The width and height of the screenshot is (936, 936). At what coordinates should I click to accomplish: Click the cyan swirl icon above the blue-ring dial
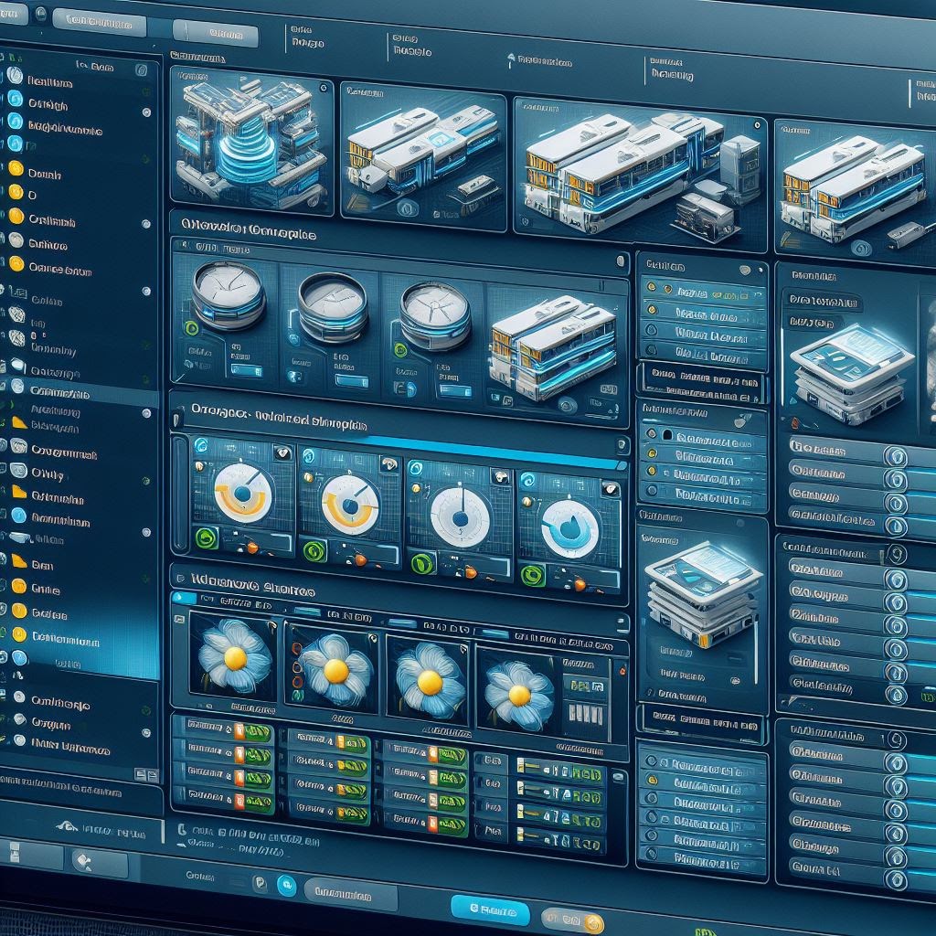[527, 480]
